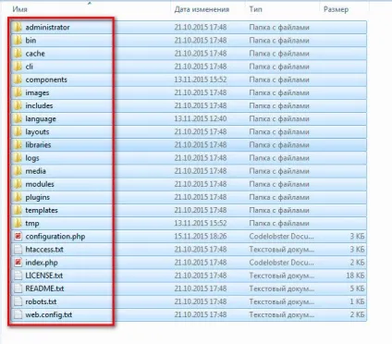
Task: Click the language folder icon
Action: click(x=18, y=118)
